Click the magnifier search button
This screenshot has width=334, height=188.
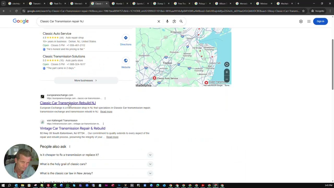(x=181, y=21)
